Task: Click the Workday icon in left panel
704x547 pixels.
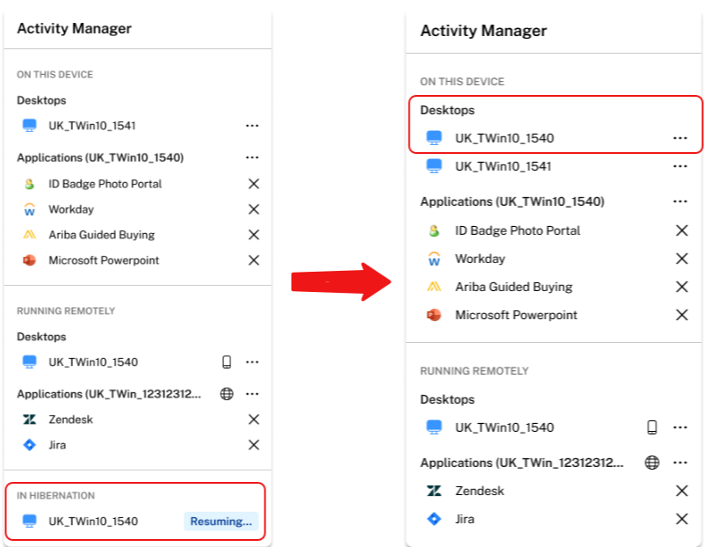Action: 30,209
